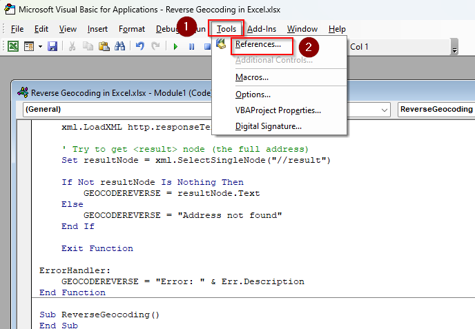Click the comment line Try to get result node
Viewport: 475px width, 329px height.
pos(185,149)
